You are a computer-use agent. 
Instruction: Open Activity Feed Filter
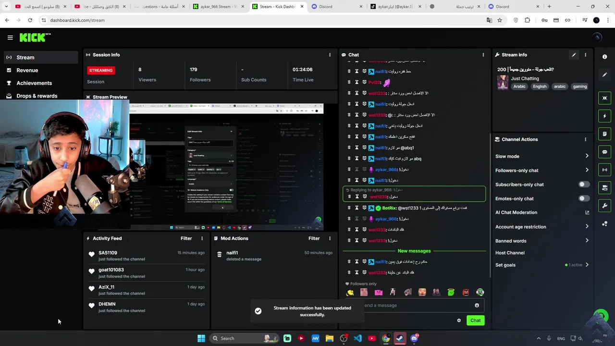click(x=186, y=238)
